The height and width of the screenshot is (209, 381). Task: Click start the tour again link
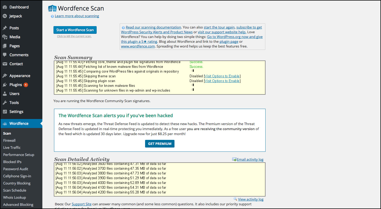click(x=219, y=27)
